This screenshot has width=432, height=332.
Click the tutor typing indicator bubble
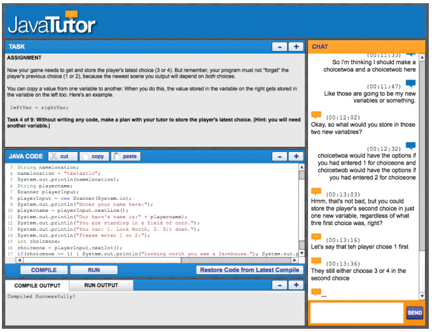pos(316,292)
